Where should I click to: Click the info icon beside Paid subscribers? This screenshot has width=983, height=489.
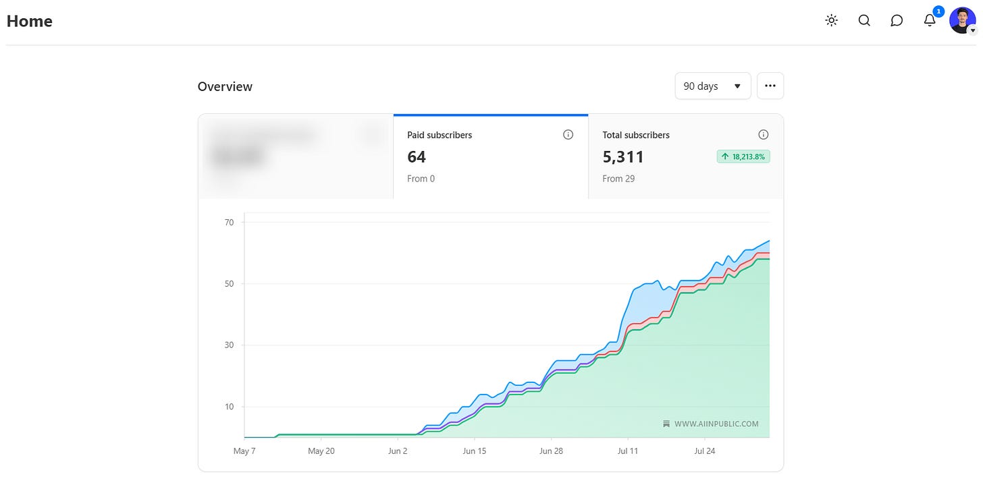(x=568, y=135)
